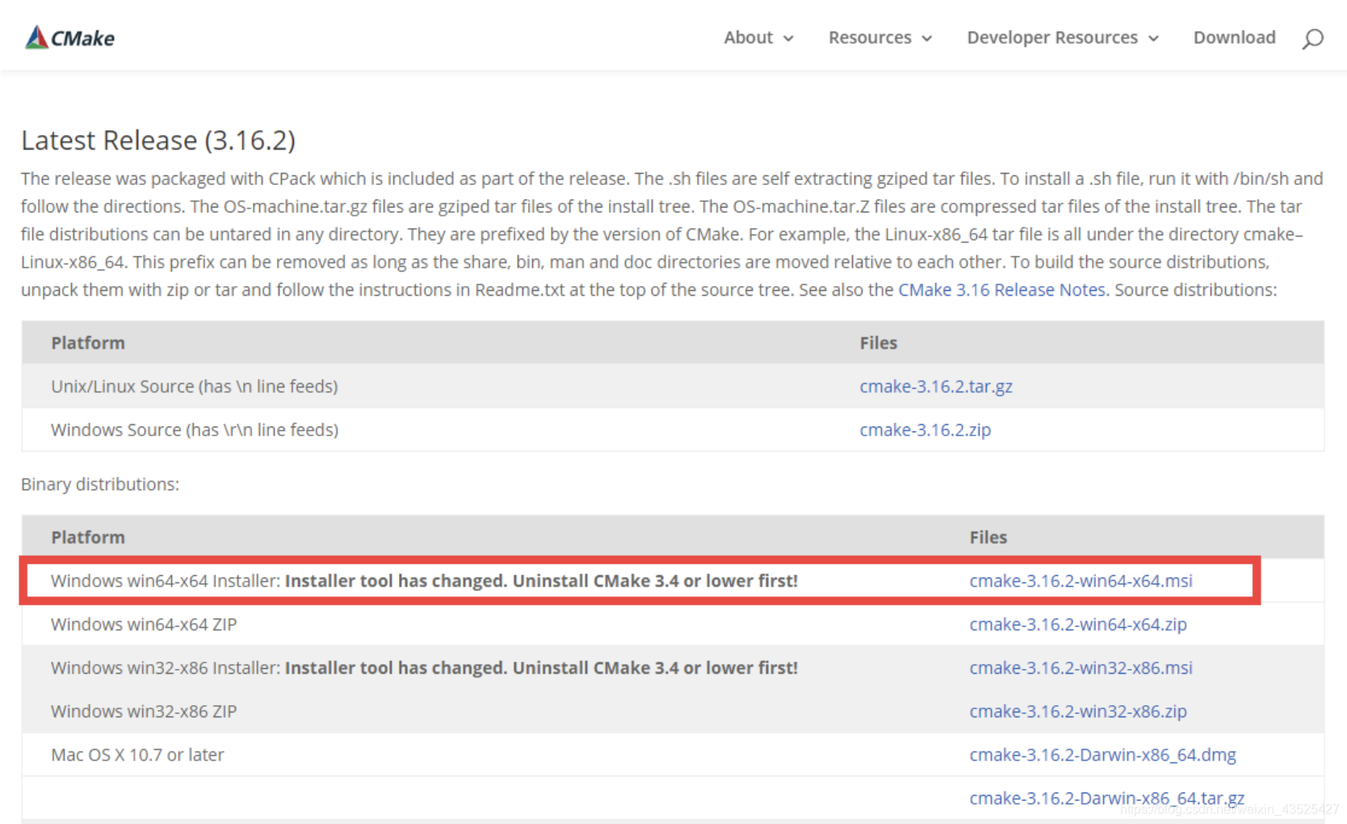Click the Platform header in source table
The image size is (1347, 824).
88,343
